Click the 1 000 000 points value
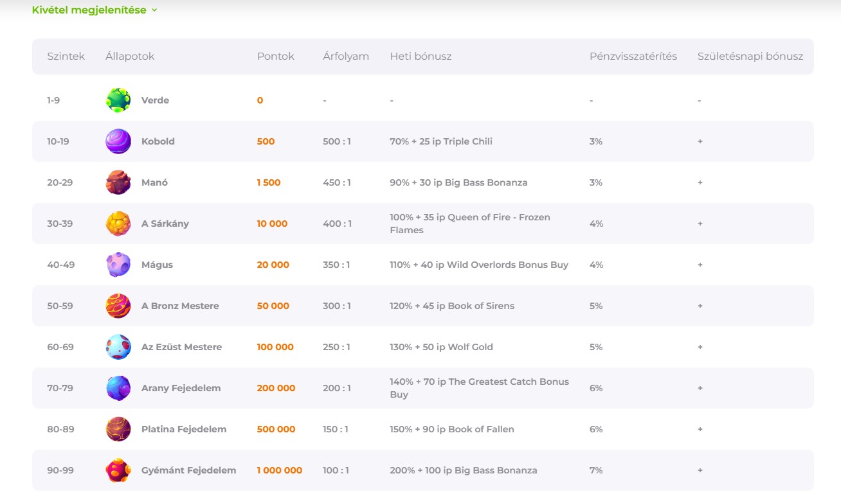The height and width of the screenshot is (494, 841). click(279, 470)
